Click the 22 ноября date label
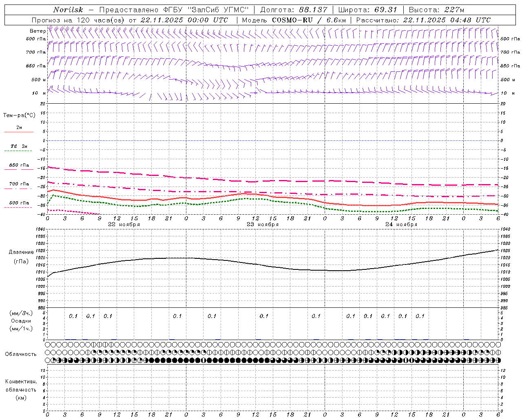Viewport: 522px width, 418px height. click(124, 225)
